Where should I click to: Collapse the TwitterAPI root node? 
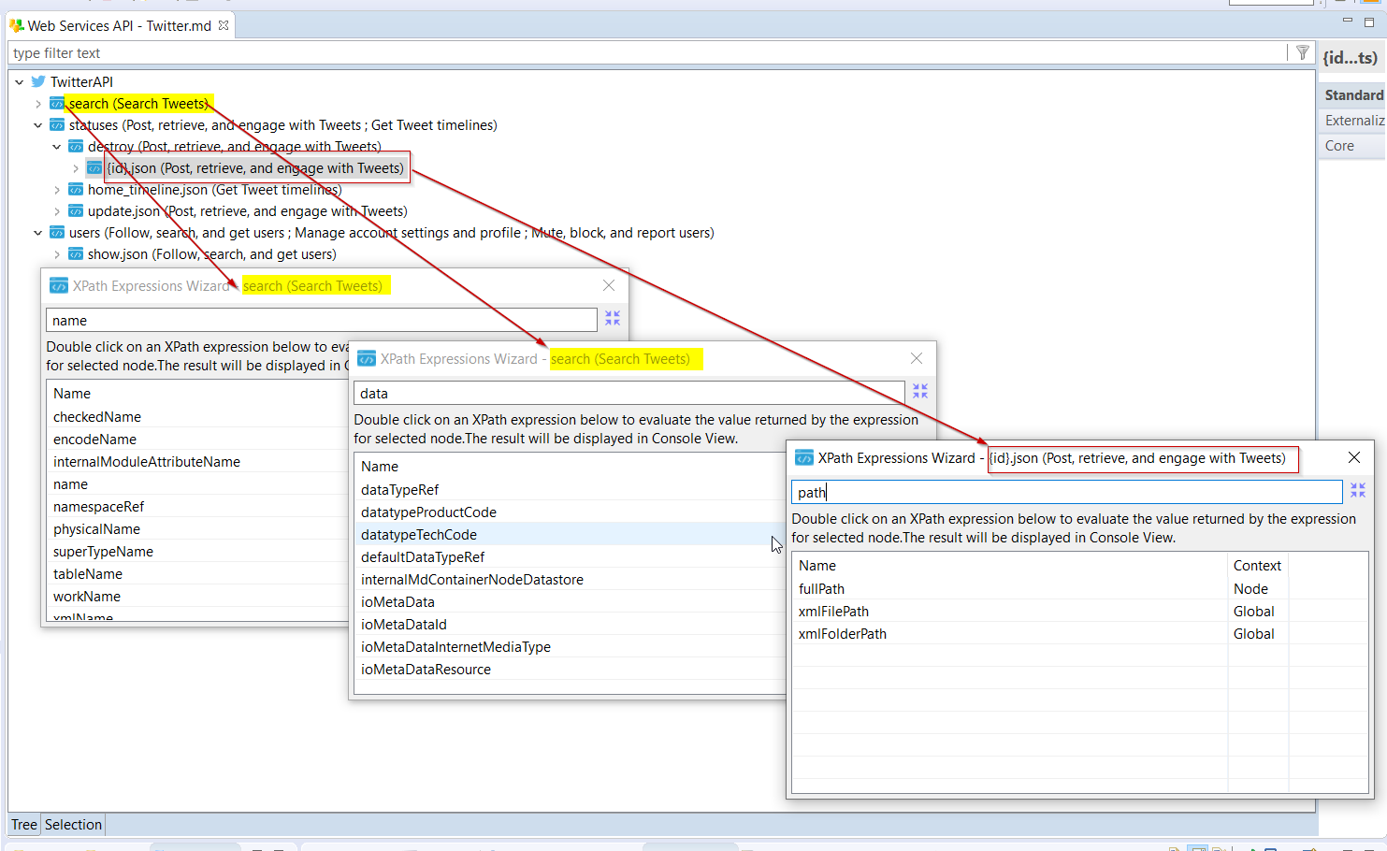point(19,82)
